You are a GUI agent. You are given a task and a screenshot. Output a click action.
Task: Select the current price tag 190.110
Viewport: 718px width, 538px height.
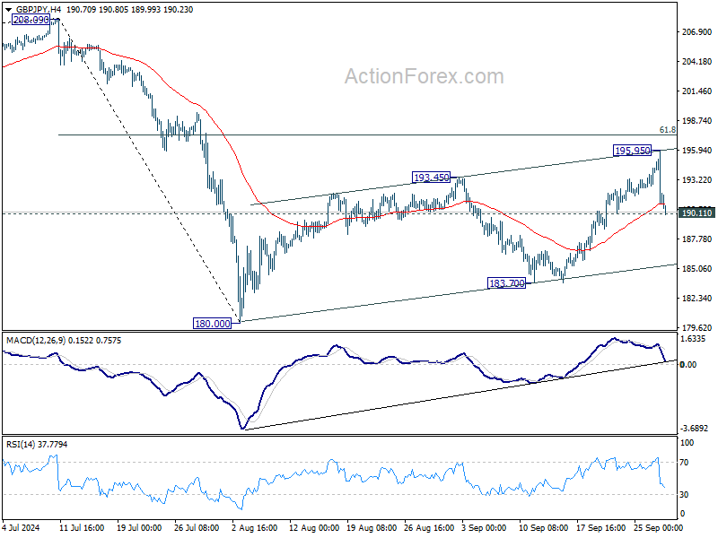696,213
